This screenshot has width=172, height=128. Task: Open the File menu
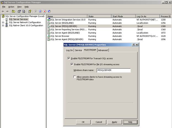[4, 7]
